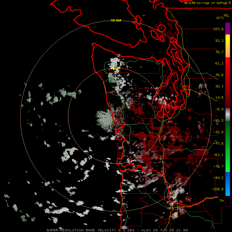Click the -0.9 legend value

[x=219, y=109]
